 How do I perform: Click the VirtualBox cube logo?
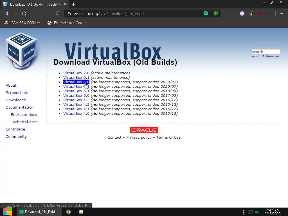(22, 51)
